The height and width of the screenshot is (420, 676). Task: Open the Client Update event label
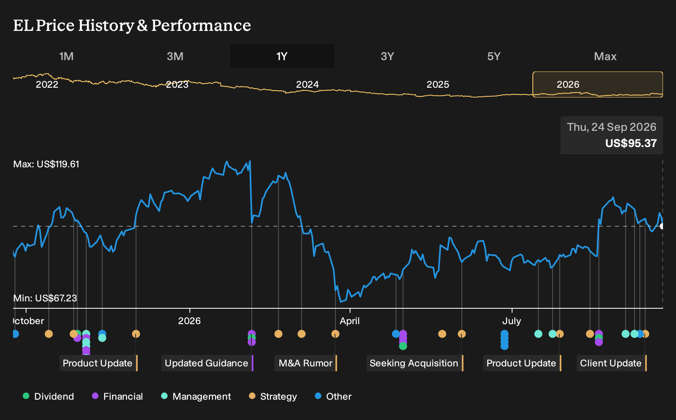pos(612,363)
